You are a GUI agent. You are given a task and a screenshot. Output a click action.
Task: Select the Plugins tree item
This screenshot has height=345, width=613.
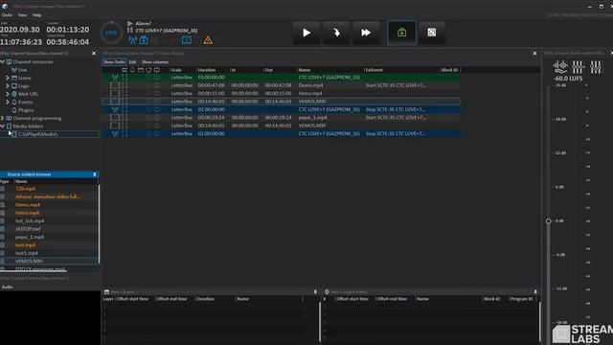(x=26, y=110)
